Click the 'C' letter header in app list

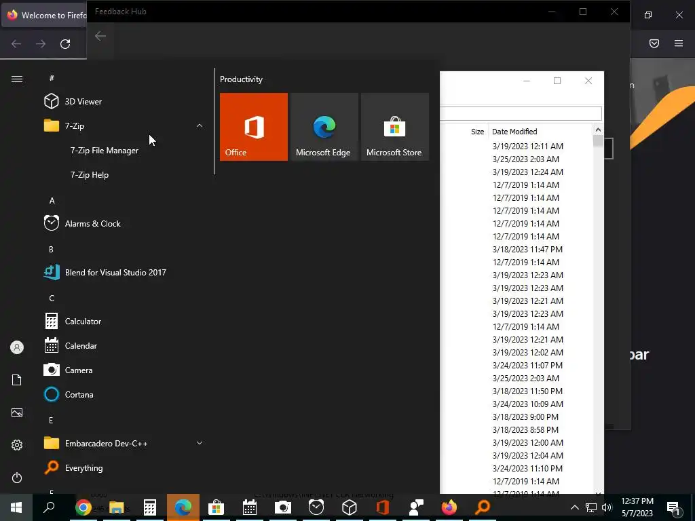coord(52,298)
